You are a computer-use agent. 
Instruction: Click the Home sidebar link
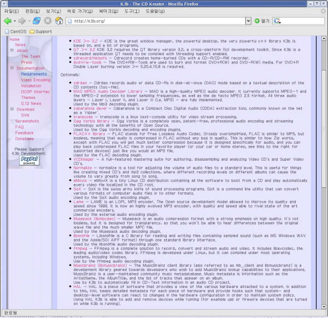point(14,39)
